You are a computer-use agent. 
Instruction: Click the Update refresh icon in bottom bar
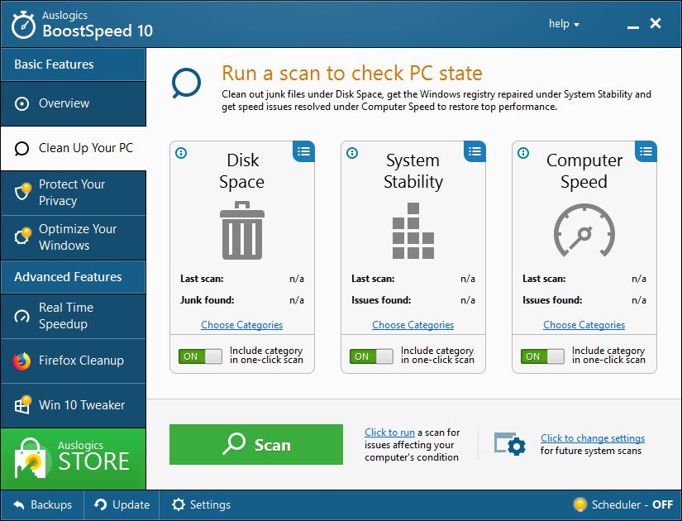point(101,504)
